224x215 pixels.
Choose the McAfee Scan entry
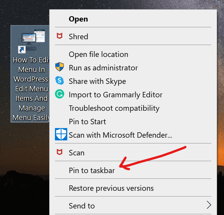133,152
